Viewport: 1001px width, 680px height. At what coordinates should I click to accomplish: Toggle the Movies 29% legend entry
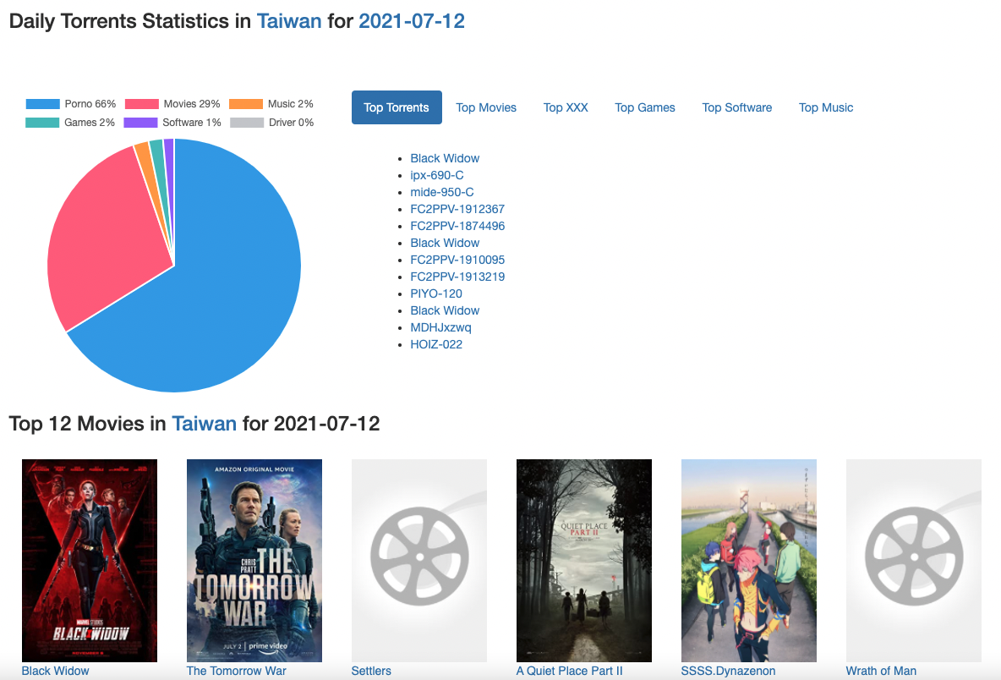[172, 104]
